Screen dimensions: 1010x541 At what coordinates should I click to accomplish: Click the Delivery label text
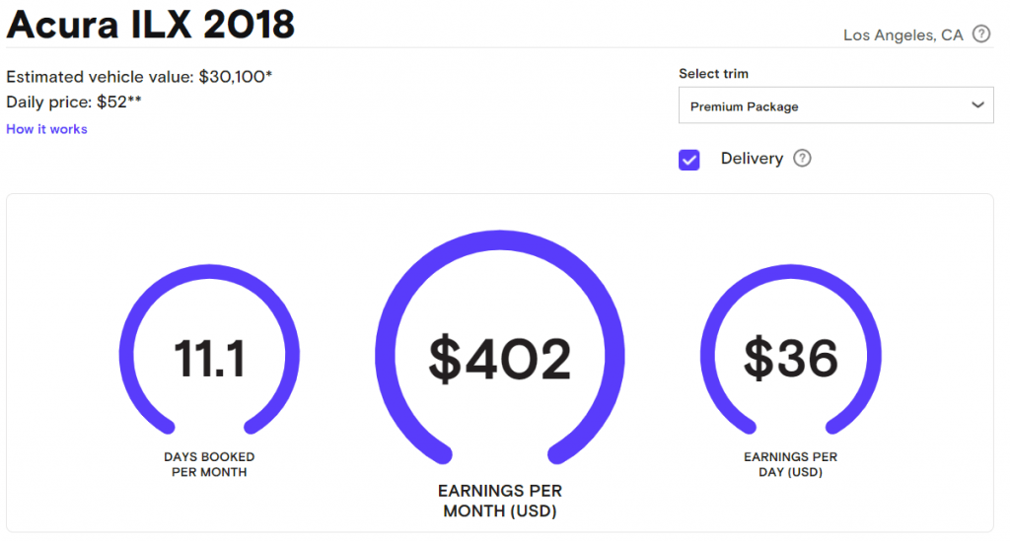coord(752,159)
